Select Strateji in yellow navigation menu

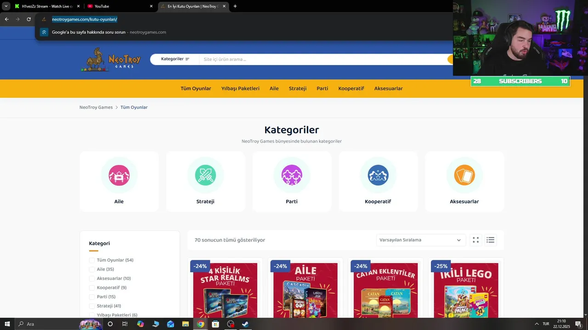pyautogui.click(x=298, y=88)
